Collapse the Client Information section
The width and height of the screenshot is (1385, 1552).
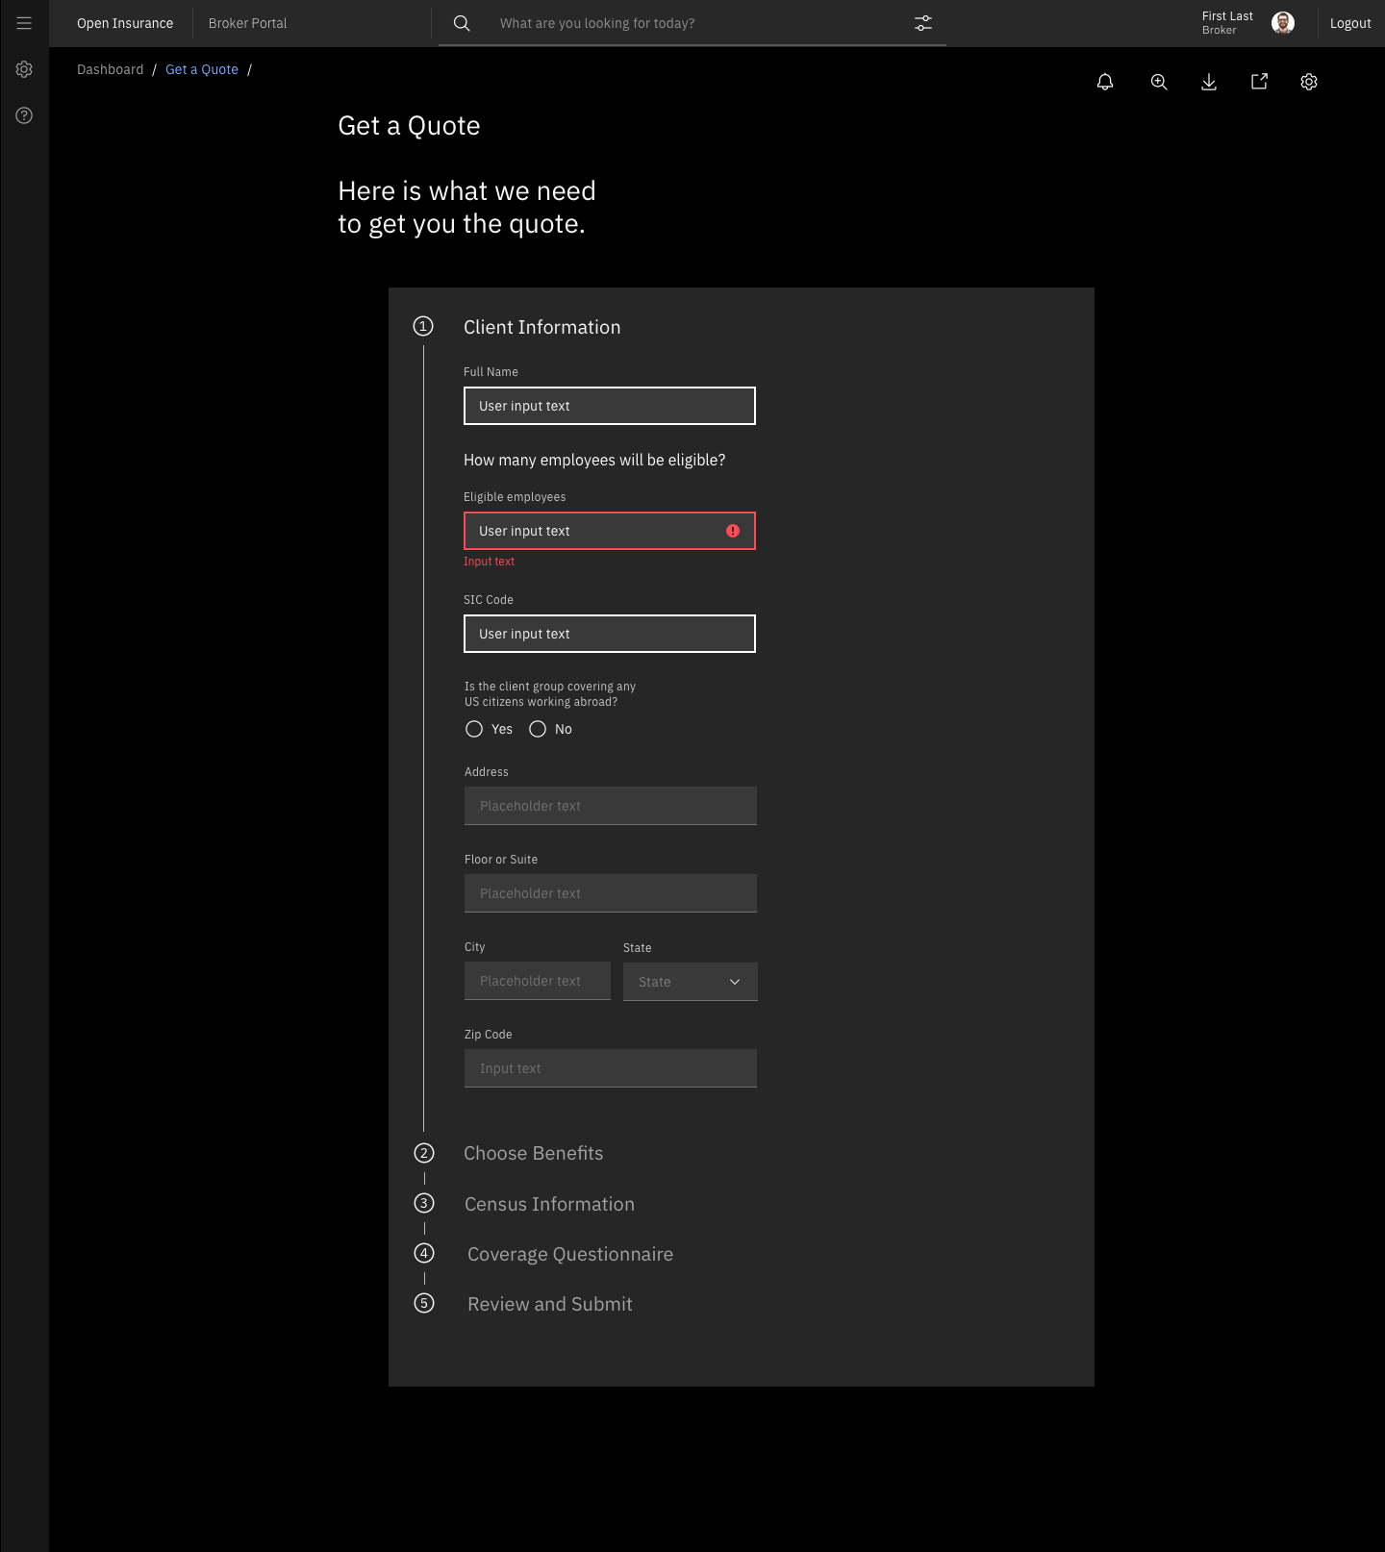[542, 327]
